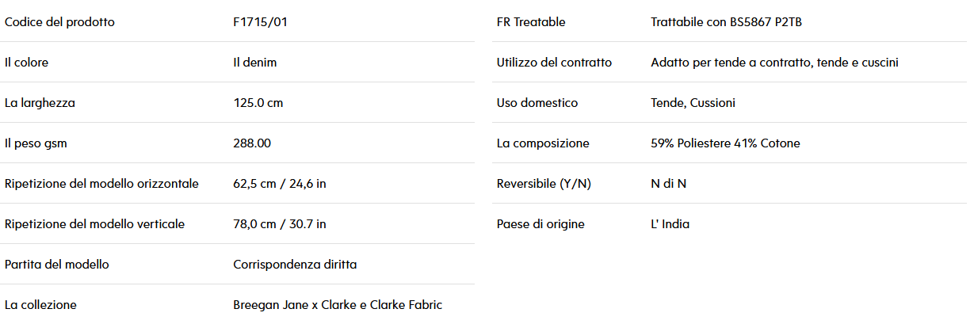The height and width of the screenshot is (328, 974).
Task: Select the width value 125.0 cm
Action: click(x=258, y=103)
